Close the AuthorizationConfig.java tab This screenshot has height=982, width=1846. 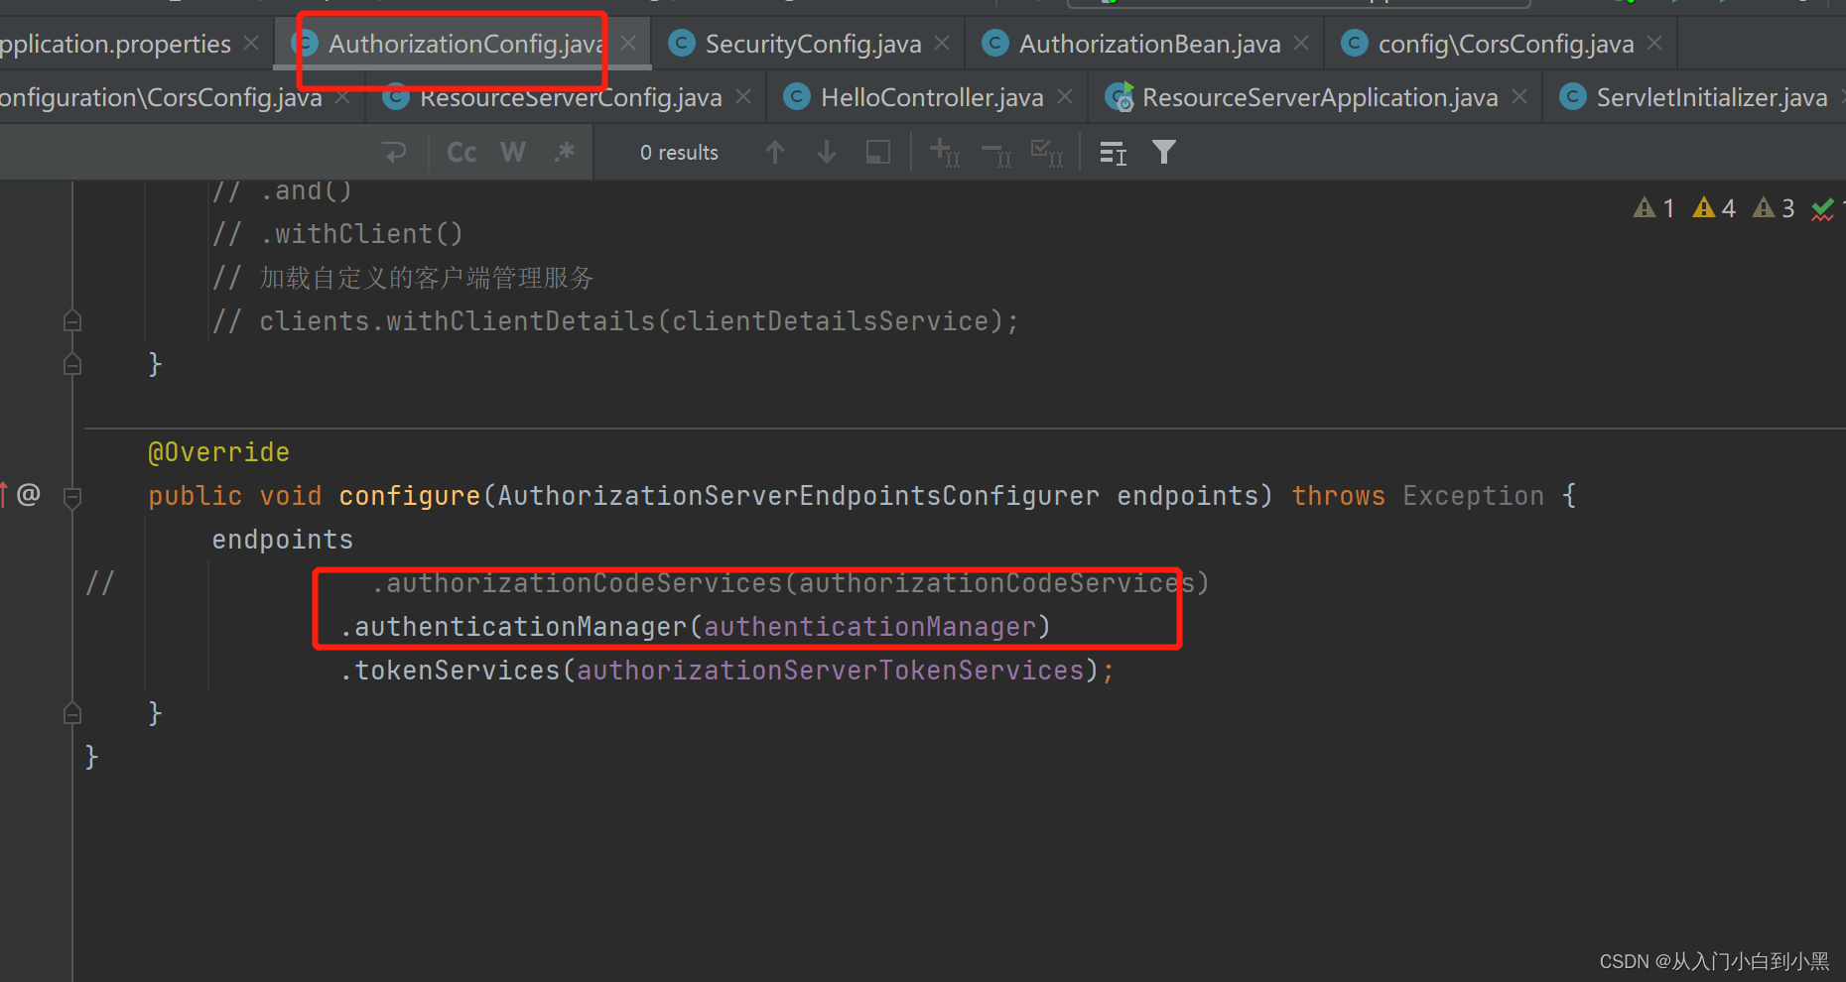coord(628,44)
